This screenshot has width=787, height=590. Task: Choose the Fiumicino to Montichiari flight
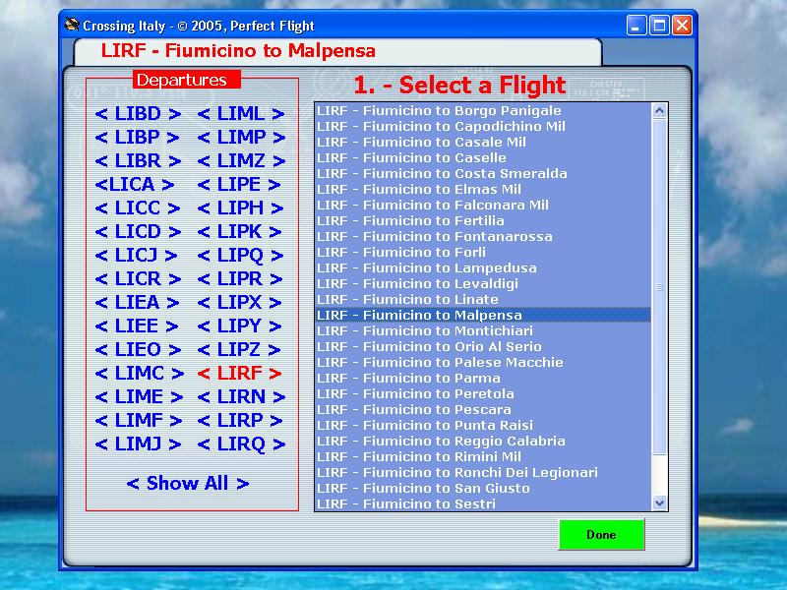(x=483, y=330)
